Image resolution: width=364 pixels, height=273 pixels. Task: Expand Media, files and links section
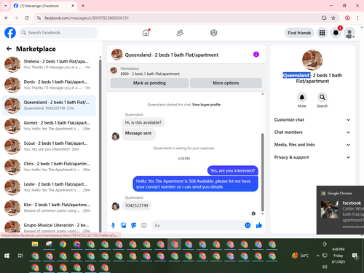[312, 145]
